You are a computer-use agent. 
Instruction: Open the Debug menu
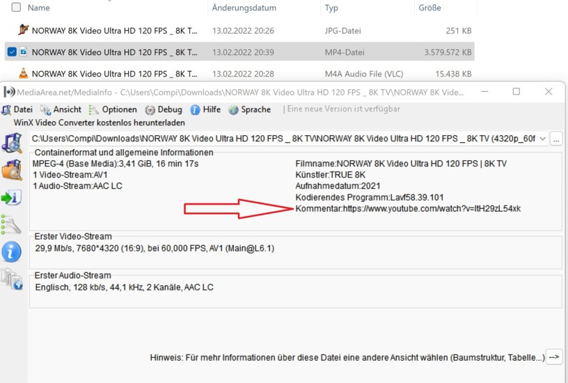(164, 109)
